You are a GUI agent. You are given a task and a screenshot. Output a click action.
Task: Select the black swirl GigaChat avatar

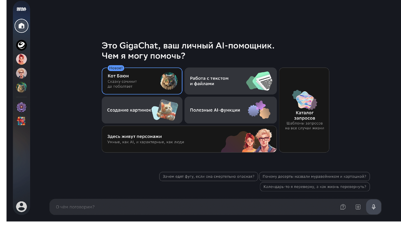tap(21, 45)
